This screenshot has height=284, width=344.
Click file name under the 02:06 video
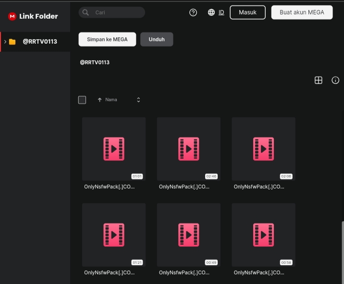click(x=259, y=187)
